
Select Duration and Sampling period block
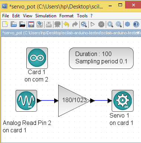pyautogui.click(x=101, y=58)
